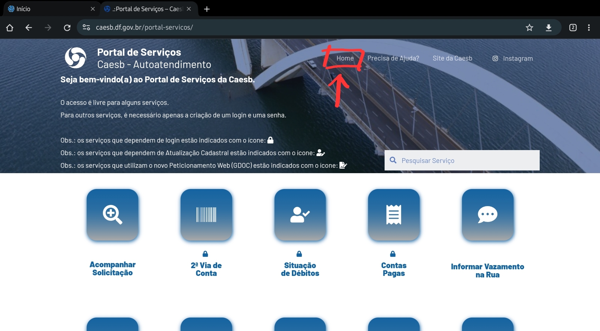Click the Peticionamento Web (GDOC) document icon
Image resolution: width=600 pixels, height=331 pixels.
coord(343,165)
